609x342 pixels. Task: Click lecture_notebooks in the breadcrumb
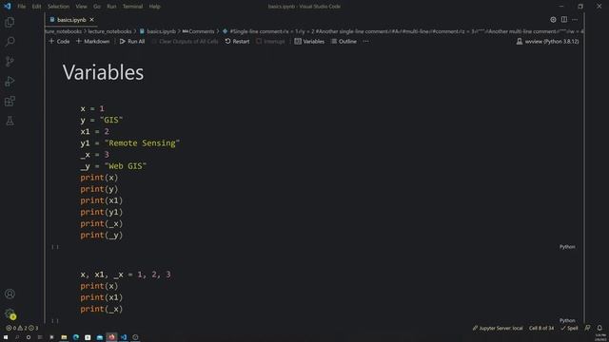109,31
